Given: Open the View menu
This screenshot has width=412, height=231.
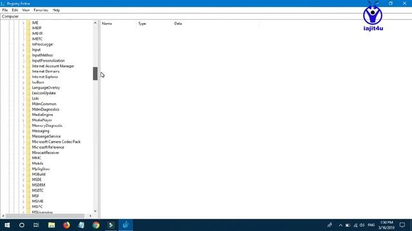Looking at the screenshot, I should point(26,10).
